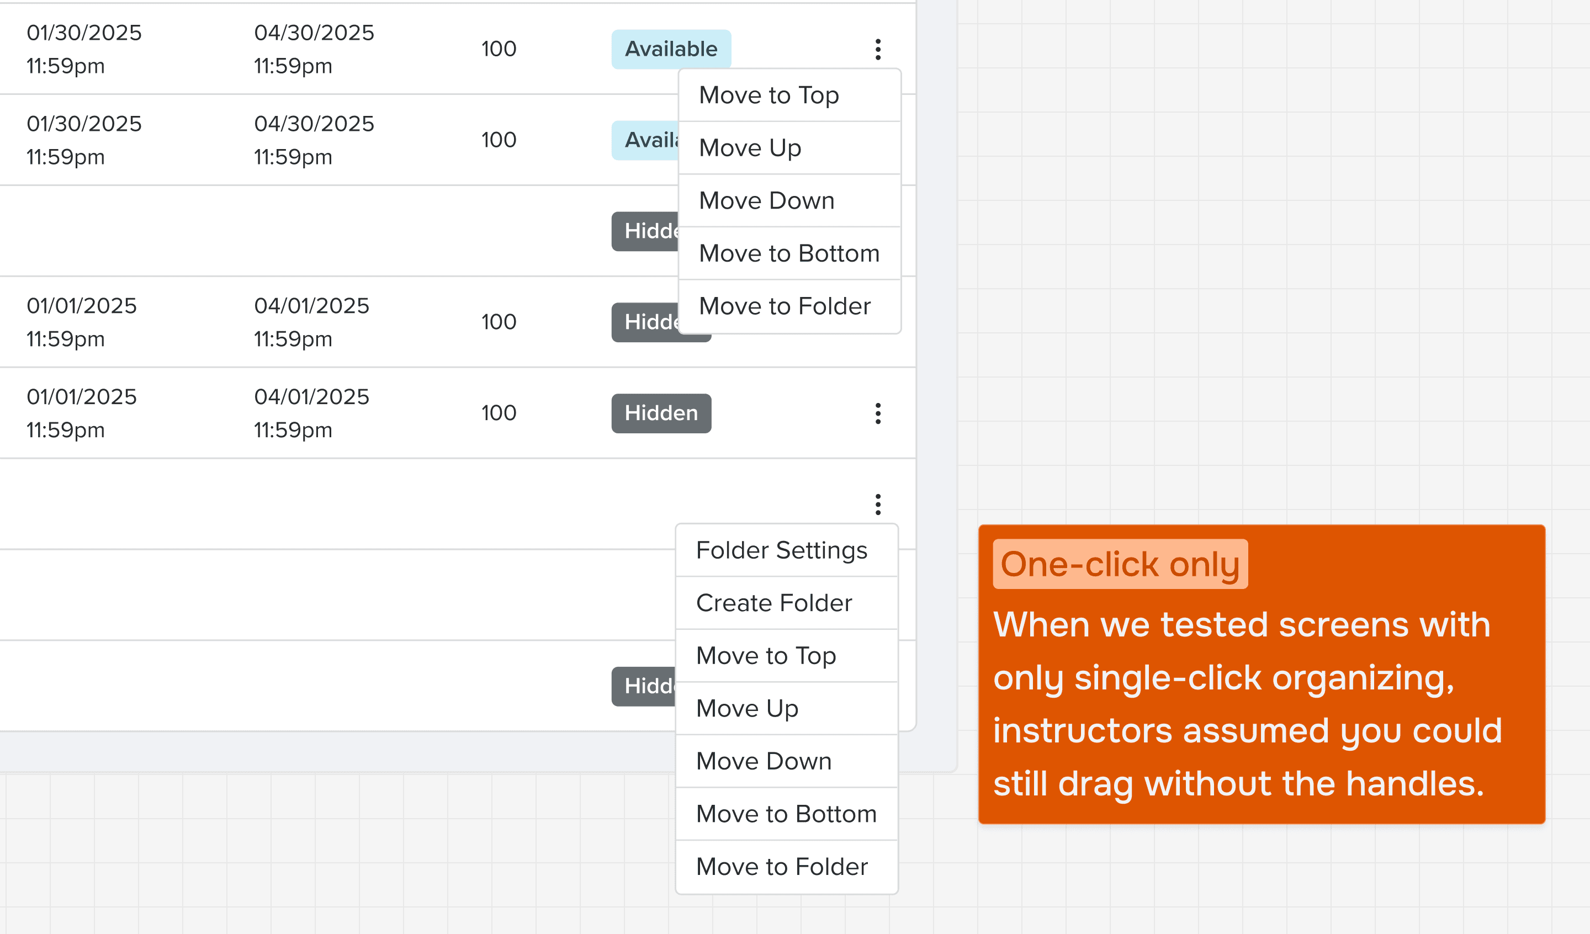Click three-dot icon above Folder Settings menu
Image resolution: width=1590 pixels, height=934 pixels.
click(x=878, y=504)
